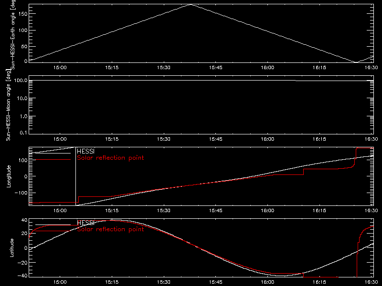Click 16:30 label under Longitude plot
382x286 pixels.
tap(371, 210)
